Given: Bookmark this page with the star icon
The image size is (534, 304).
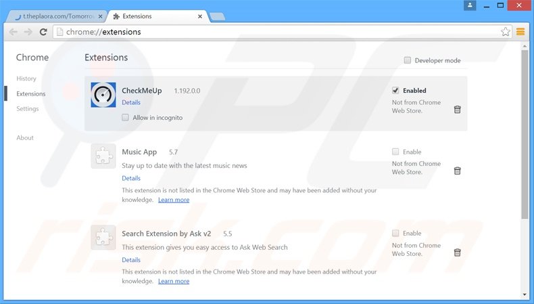Looking at the screenshot, I should [x=506, y=32].
